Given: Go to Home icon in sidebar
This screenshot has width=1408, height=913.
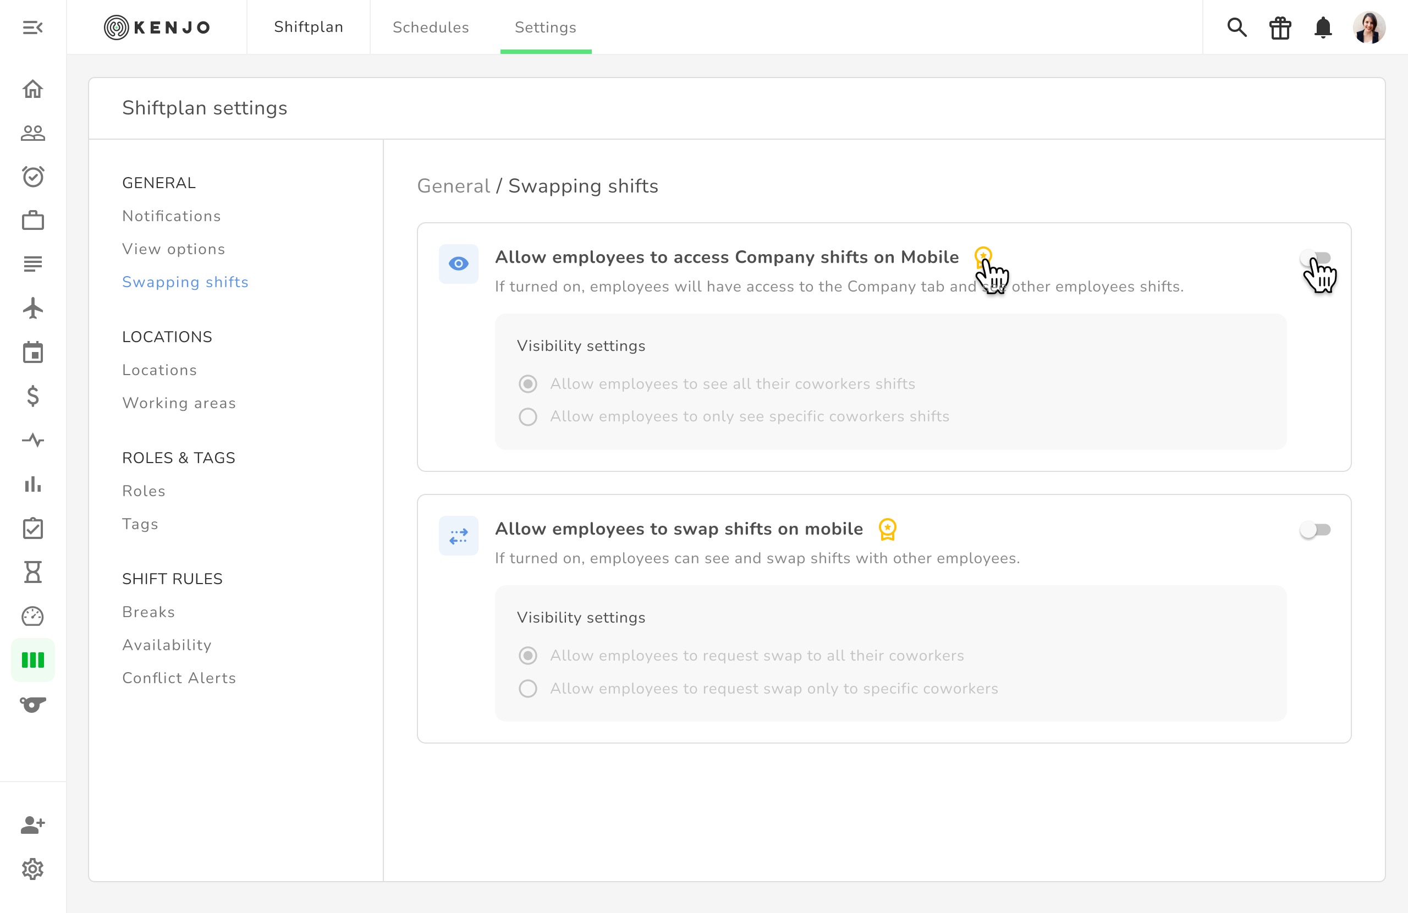Looking at the screenshot, I should click(x=32, y=89).
